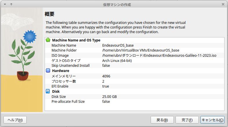Screen dimensions: 228x127
Task: Cancel the wizard with キャンセル(C)
Action: pyautogui.click(x=212, y=120)
